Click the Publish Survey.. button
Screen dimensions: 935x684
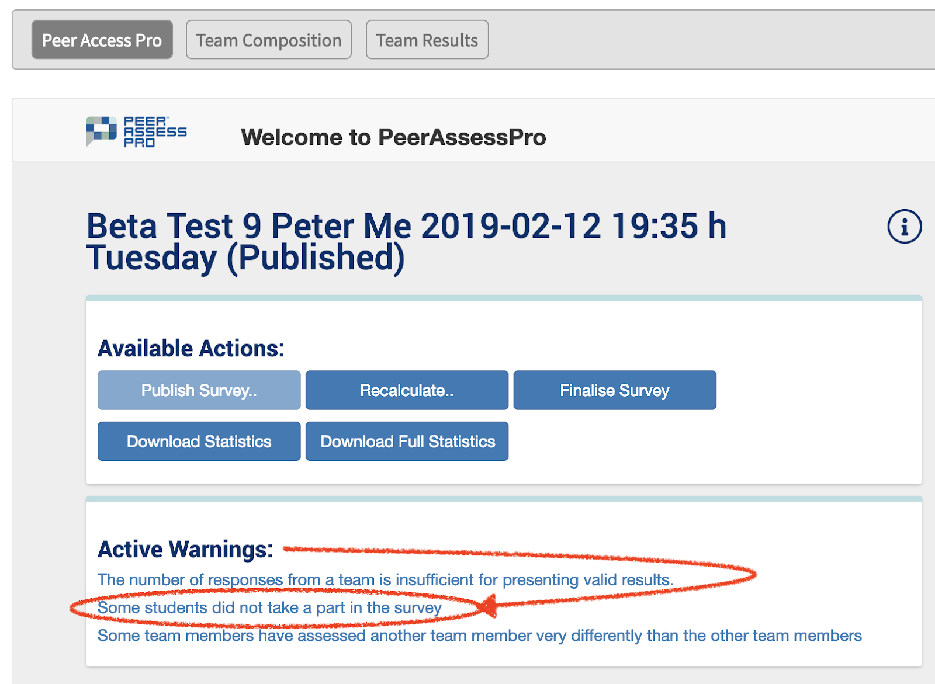click(199, 390)
